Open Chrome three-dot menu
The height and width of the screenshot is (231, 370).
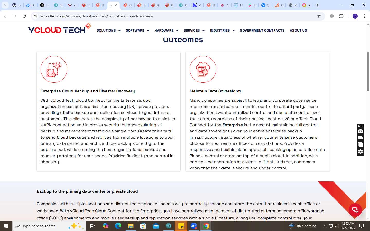364,16
